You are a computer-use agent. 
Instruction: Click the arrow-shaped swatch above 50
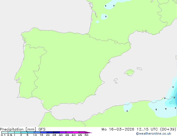pyautogui.click(x=88, y=132)
